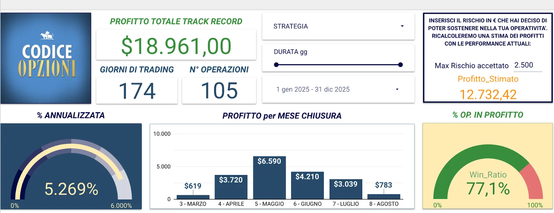The image size is (554, 213).
Task: Click the 5 - MAGGIO bar showing $6.590
Action: [269, 178]
